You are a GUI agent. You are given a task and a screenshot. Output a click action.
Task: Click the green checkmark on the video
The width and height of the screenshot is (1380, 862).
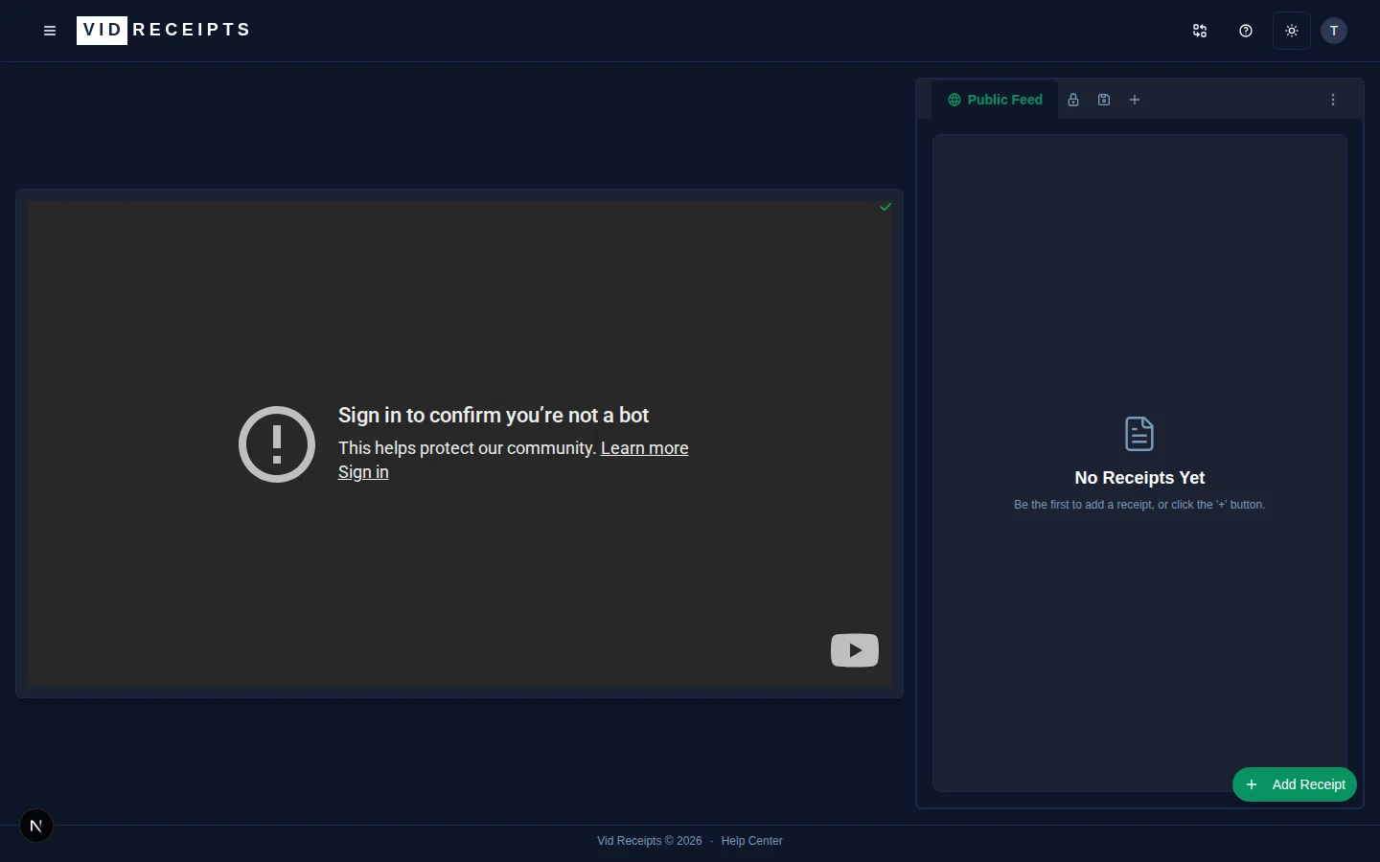point(885,207)
